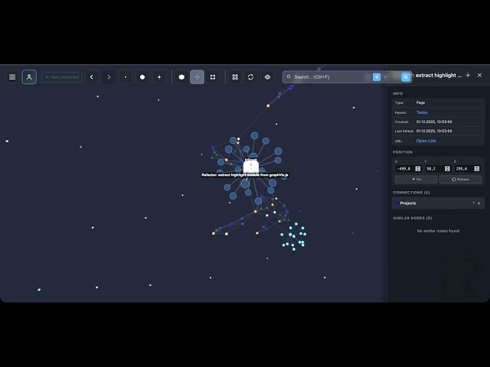
Task: Click the 'Page' type value
Action: (420, 102)
